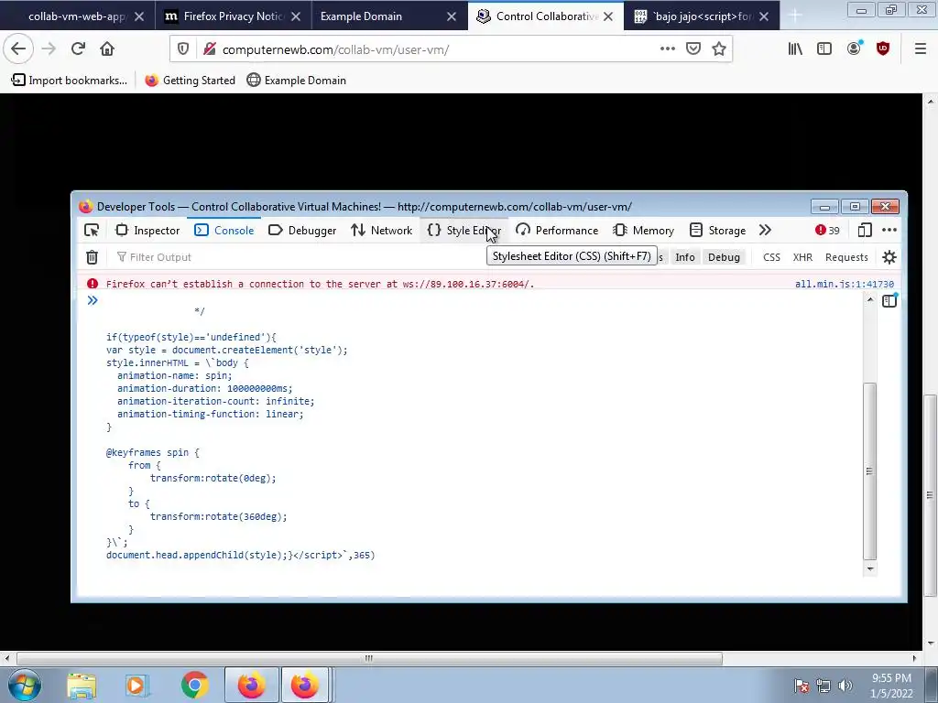Toggle the console editor sidebar icon
Image resolution: width=938 pixels, height=703 pixels.
coord(889,300)
